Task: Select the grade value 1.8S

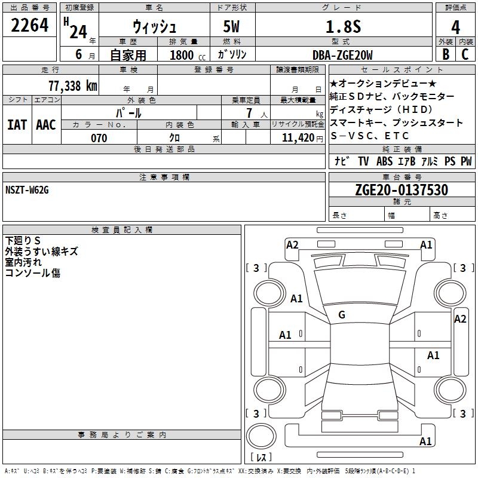Action: click(344, 26)
